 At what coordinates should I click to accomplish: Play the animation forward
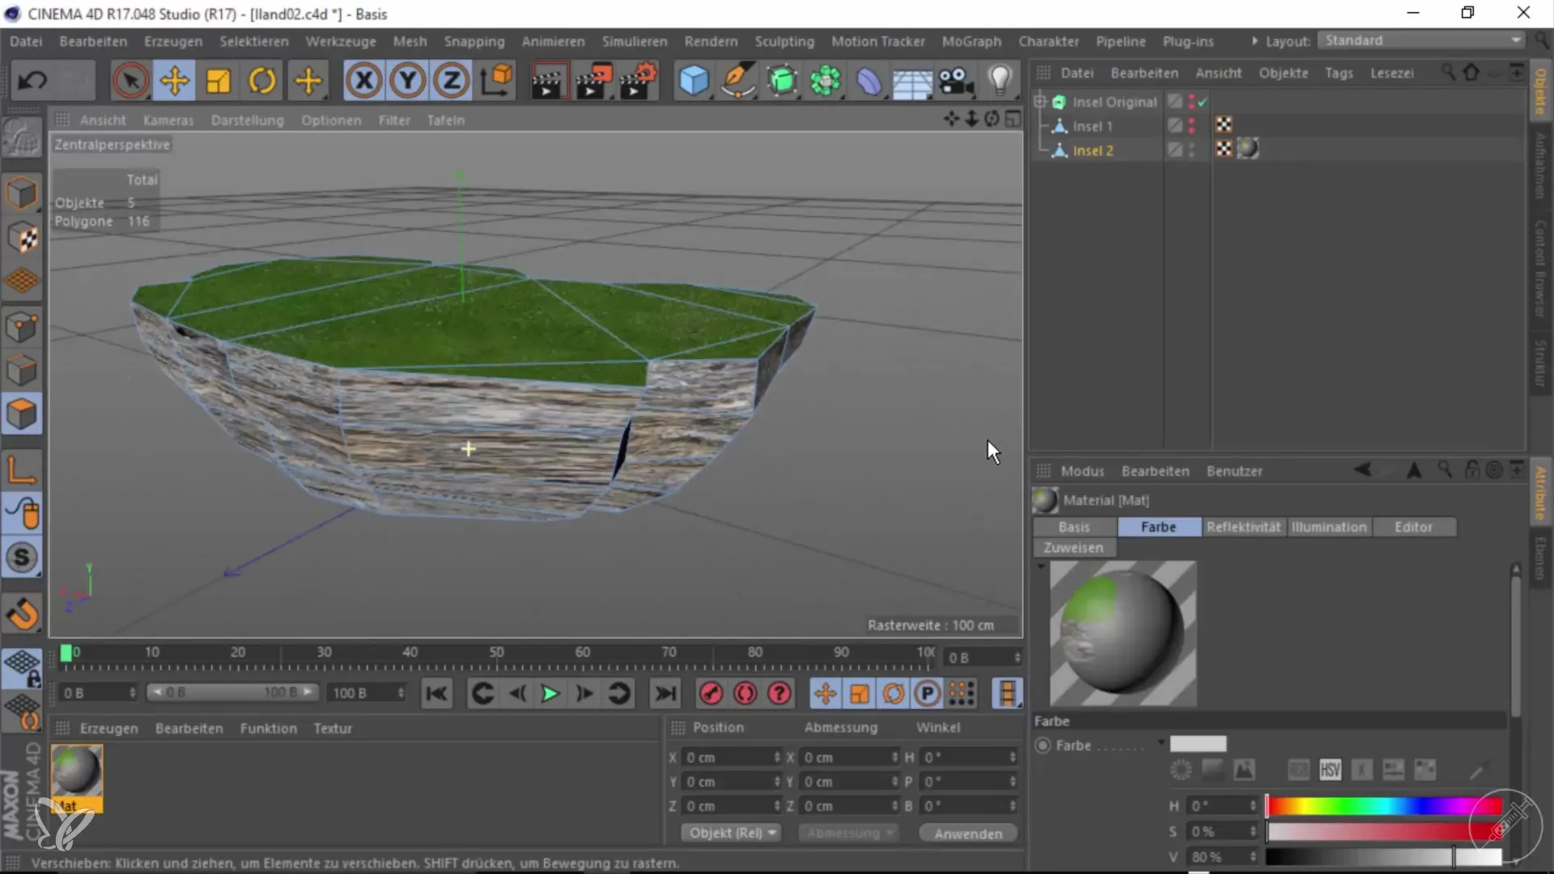pos(550,694)
